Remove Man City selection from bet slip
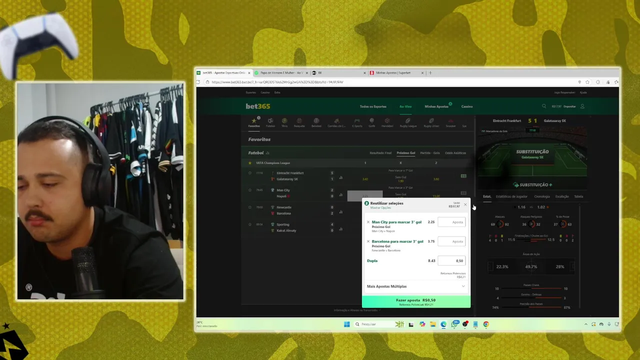The image size is (640, 360). (368, 222)
